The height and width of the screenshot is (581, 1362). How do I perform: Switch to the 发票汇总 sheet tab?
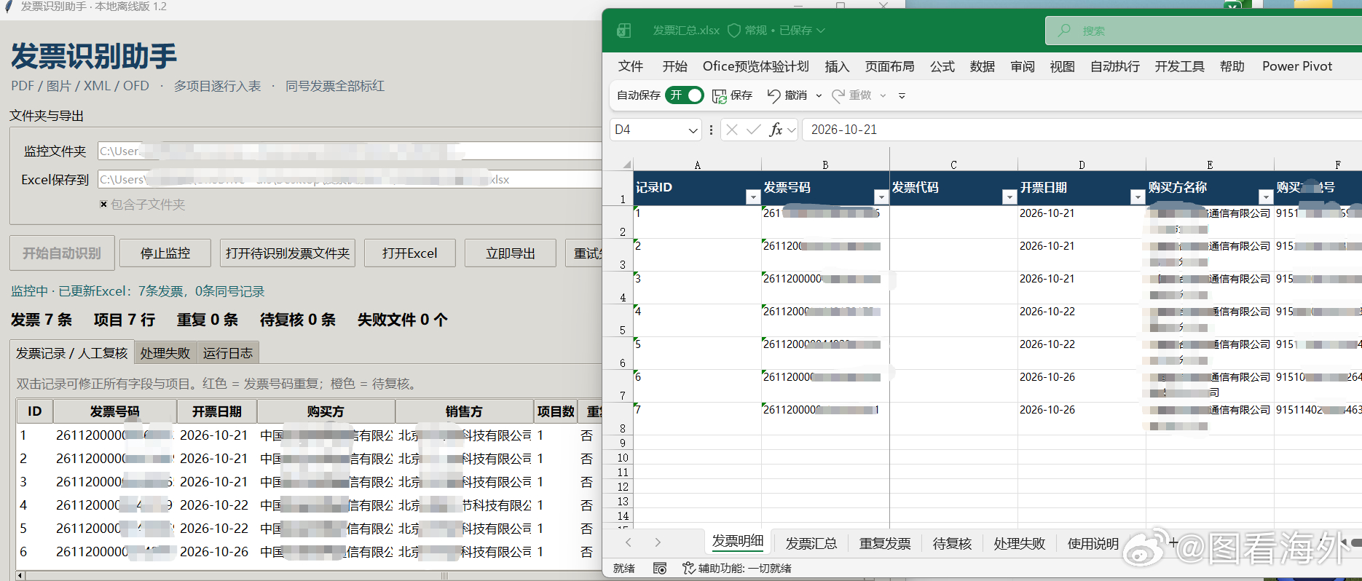(x=811, y=543)
